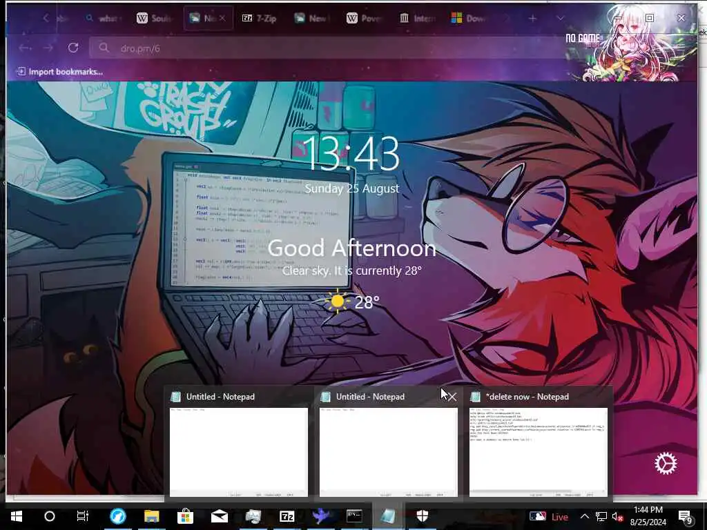707x530 pixels.
Task: Open the notification center with 9 alerts
Action: coord(686,517)
